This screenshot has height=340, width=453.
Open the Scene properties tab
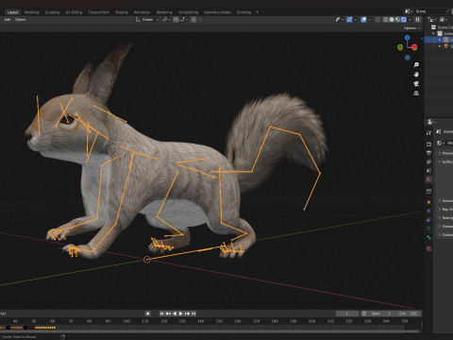point(428,170)
